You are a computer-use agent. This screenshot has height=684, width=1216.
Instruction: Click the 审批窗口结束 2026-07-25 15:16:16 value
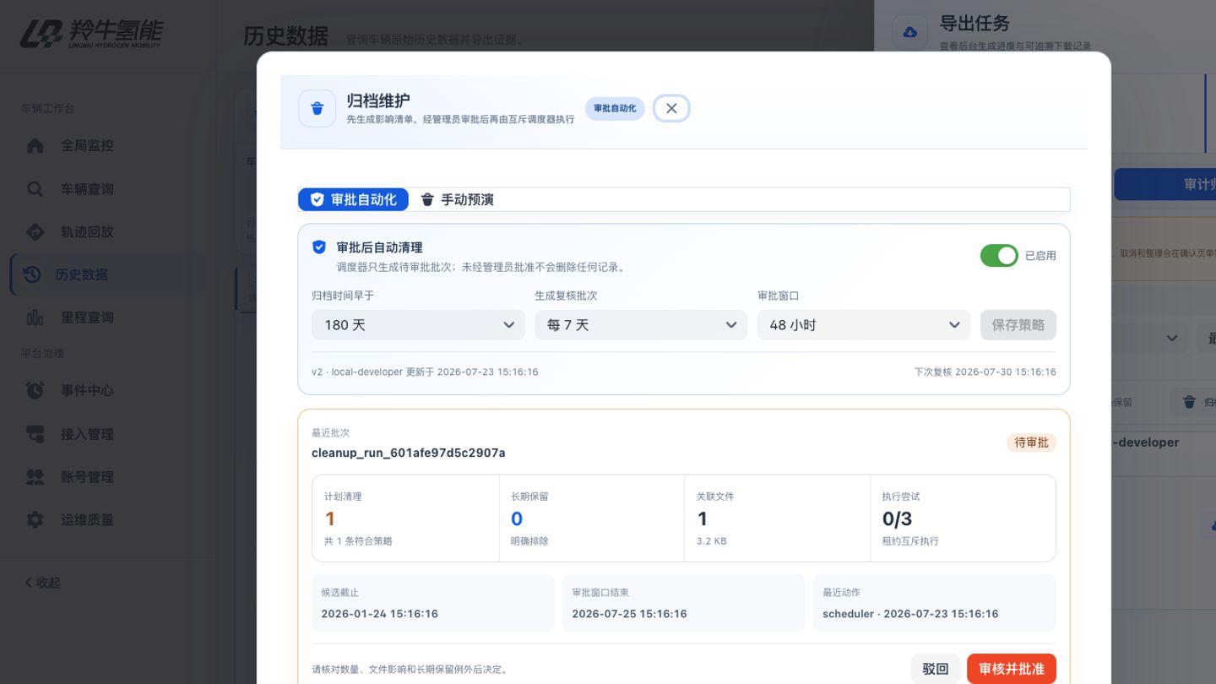tap(629, 614)
